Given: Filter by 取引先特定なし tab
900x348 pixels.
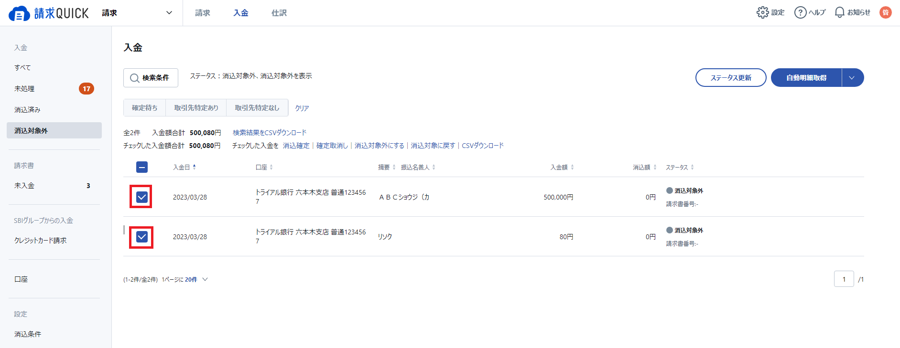Looking at the screenshot, I should (x=257, y=108).
